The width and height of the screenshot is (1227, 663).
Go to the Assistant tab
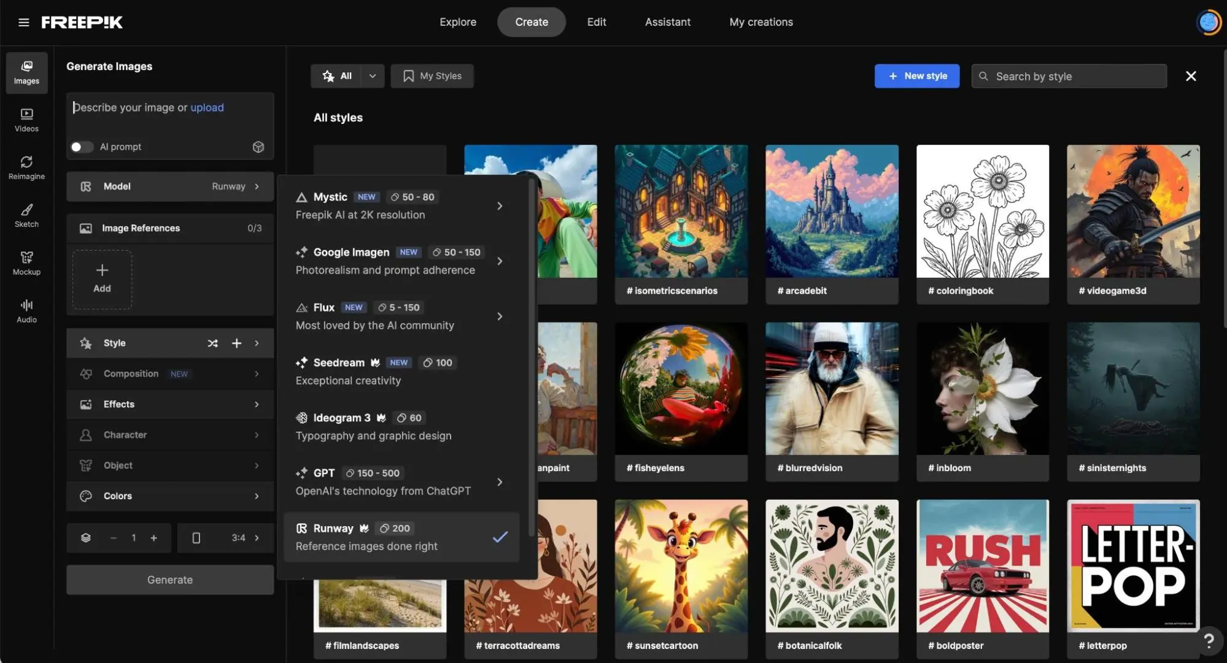tap(668, 22)
